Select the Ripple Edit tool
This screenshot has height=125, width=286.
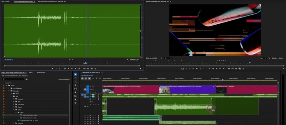[75, 82]
